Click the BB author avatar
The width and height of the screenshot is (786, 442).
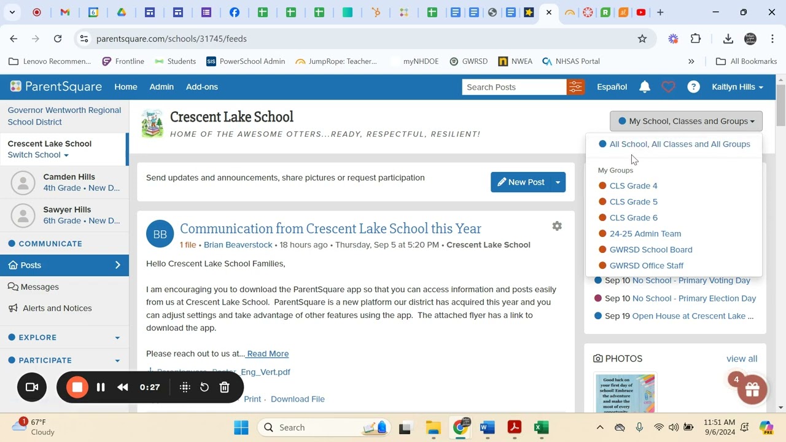click(x=160, y=235)
